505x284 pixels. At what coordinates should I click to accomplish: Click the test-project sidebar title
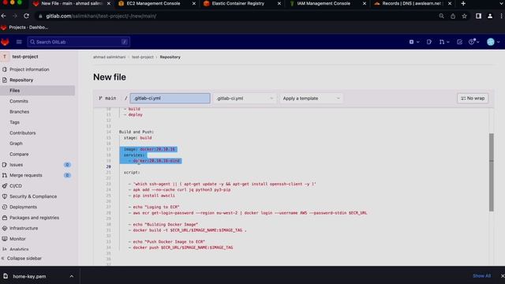point(25,56)
